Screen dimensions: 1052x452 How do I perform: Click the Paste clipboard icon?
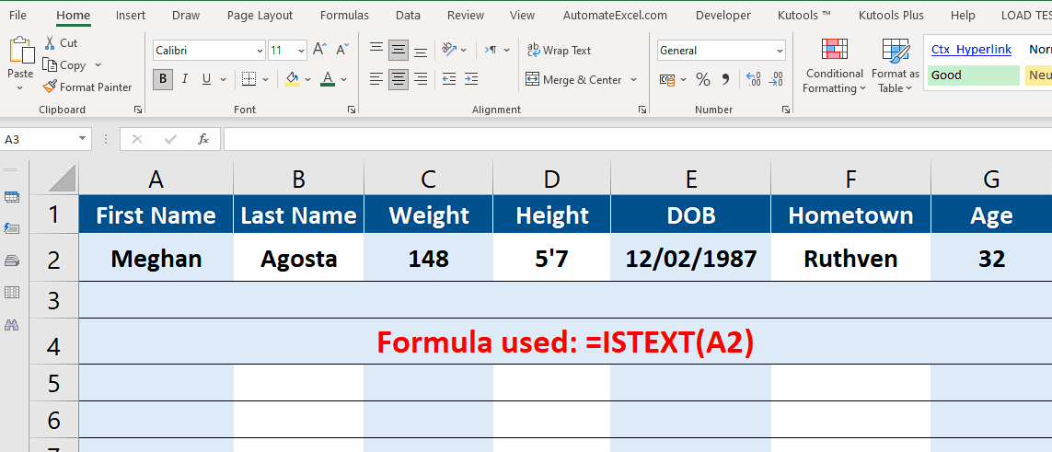click(x=21, y=50)
